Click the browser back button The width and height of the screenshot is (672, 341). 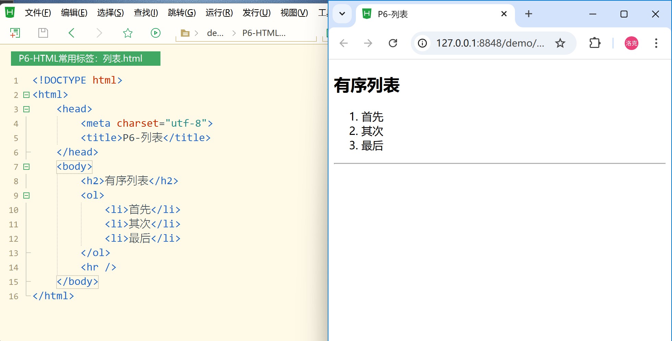pos(344,43)
